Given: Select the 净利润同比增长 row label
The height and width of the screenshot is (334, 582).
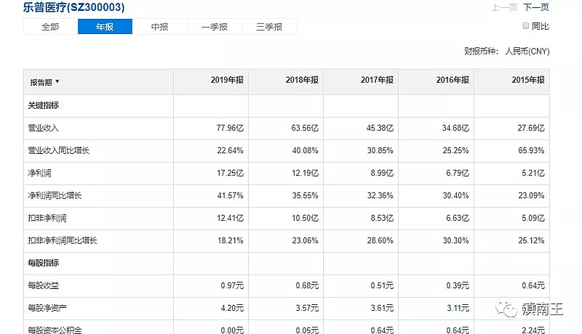Looking at the screenshot, I should pos(53,196).
